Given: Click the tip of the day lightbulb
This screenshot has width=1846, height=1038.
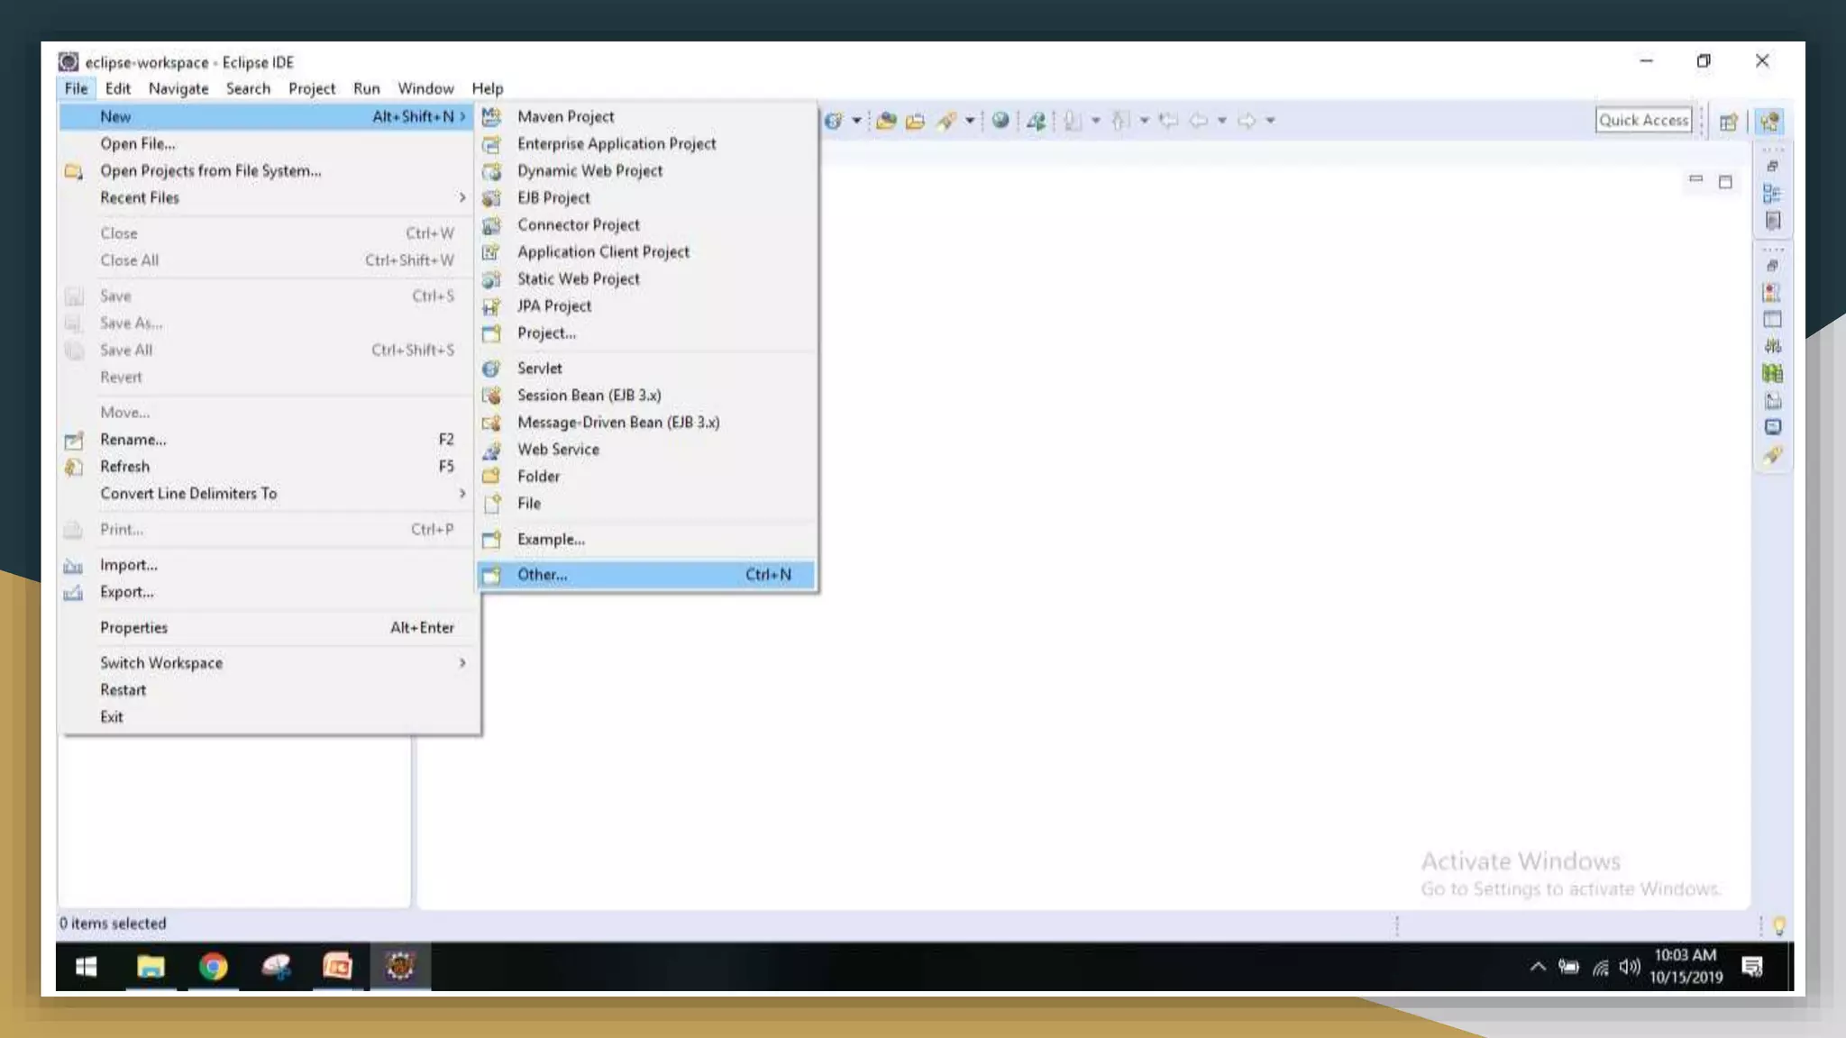Looking at the screenshot, I should [1778, 925].
